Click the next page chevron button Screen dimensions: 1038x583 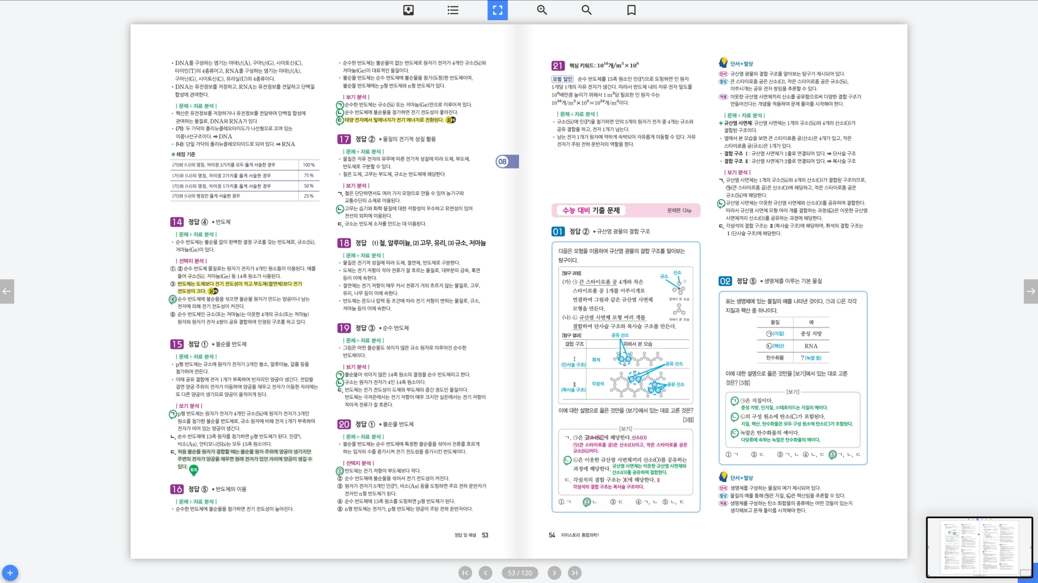(554, 573)
